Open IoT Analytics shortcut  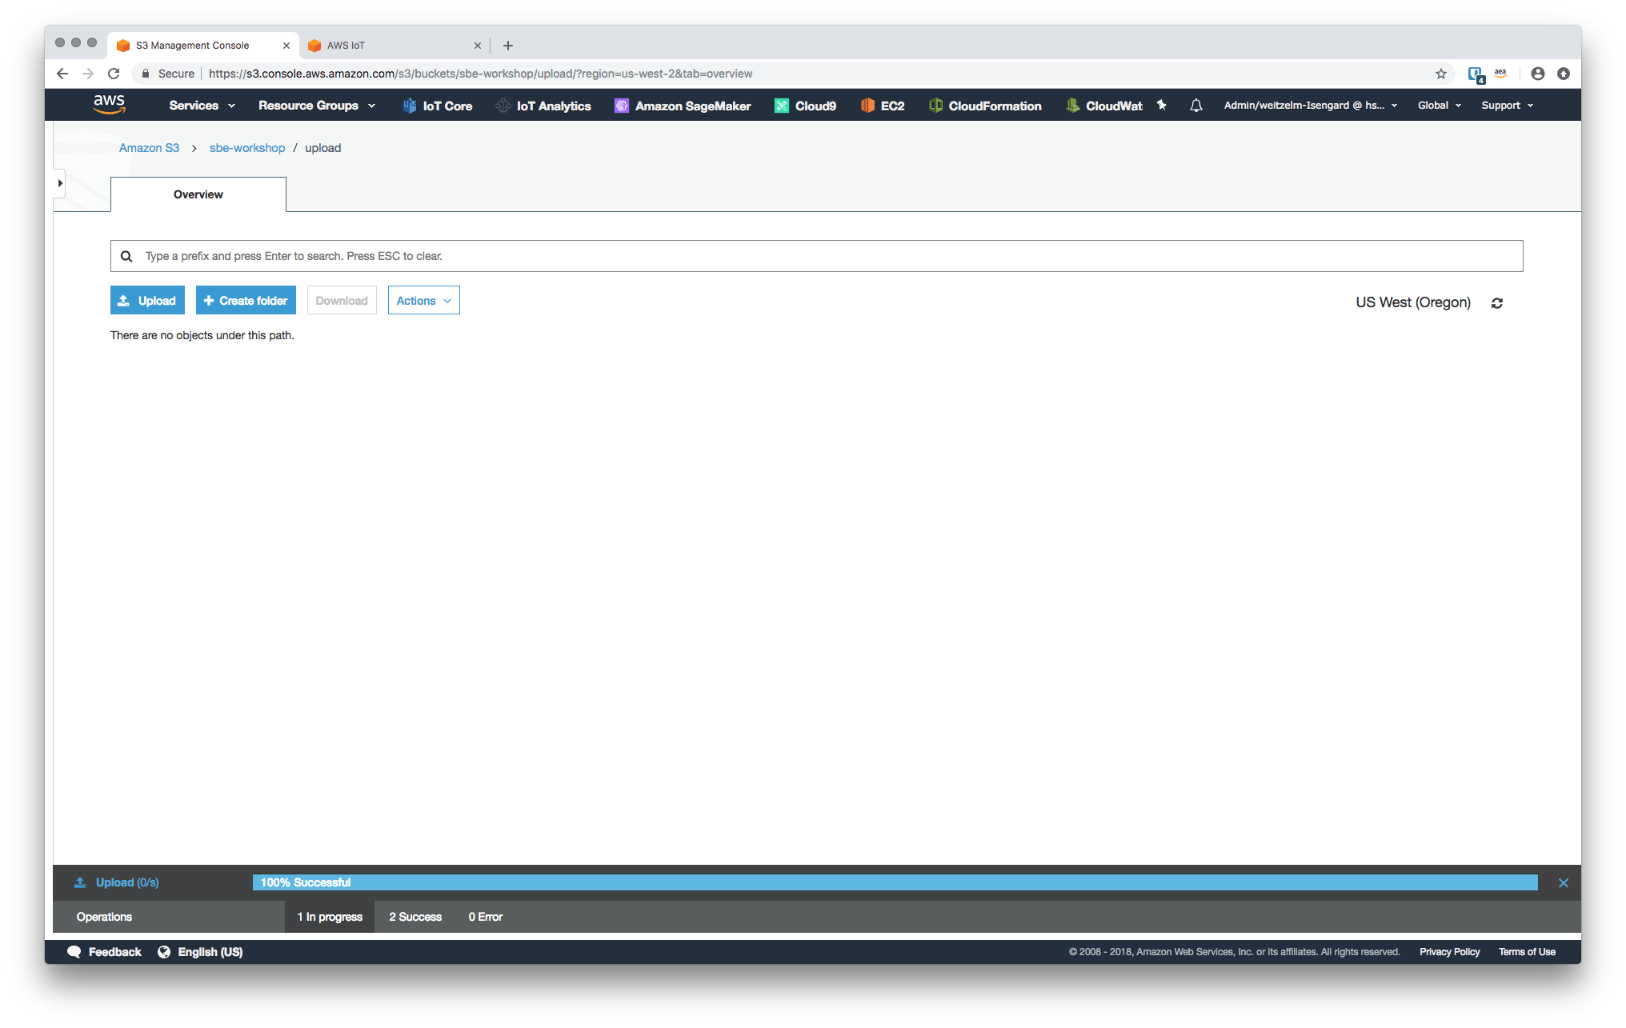tap(543, 106)
